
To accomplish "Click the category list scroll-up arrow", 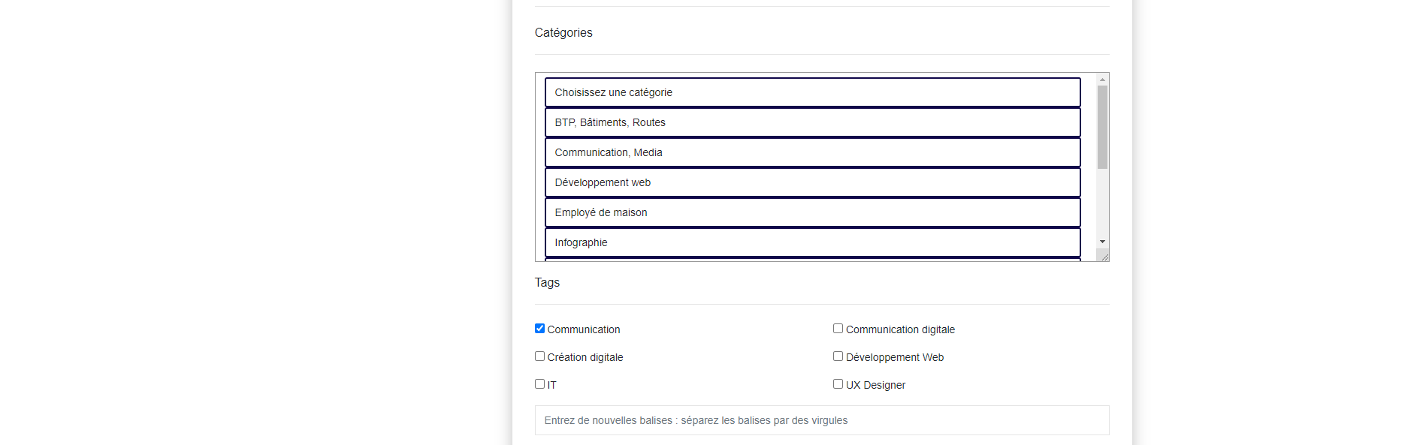I will tap(1102, 80).
